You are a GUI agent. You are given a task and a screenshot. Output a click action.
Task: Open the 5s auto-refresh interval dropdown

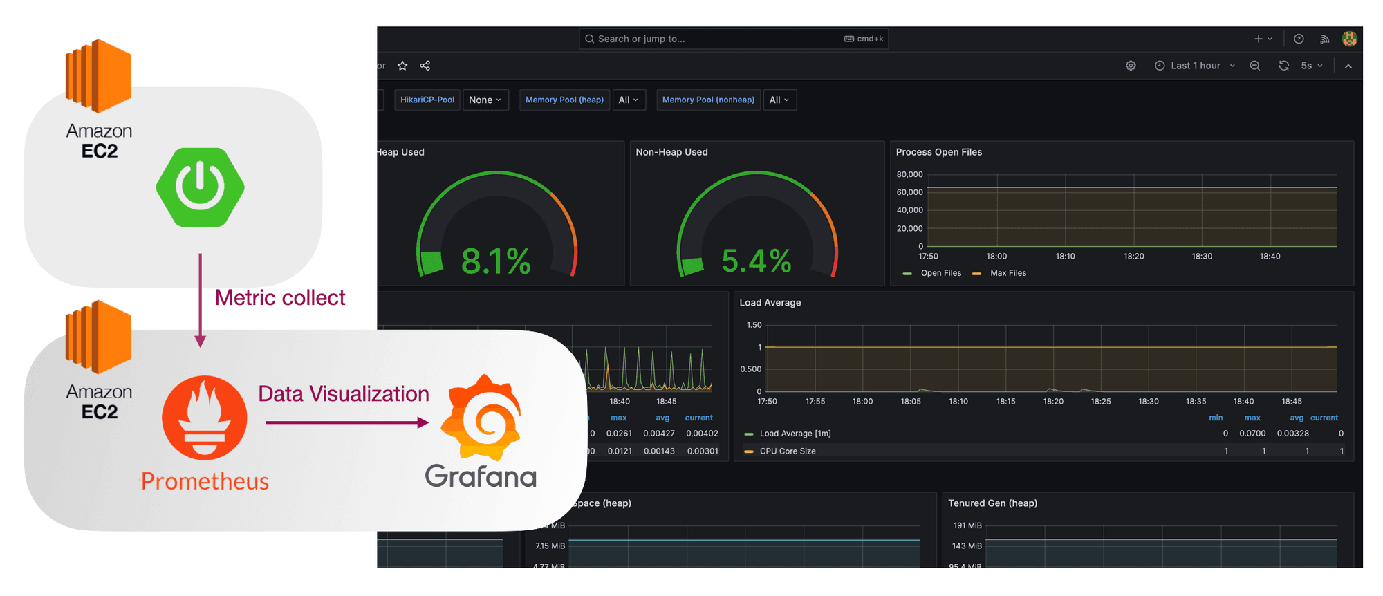(x=1312, y=66)
